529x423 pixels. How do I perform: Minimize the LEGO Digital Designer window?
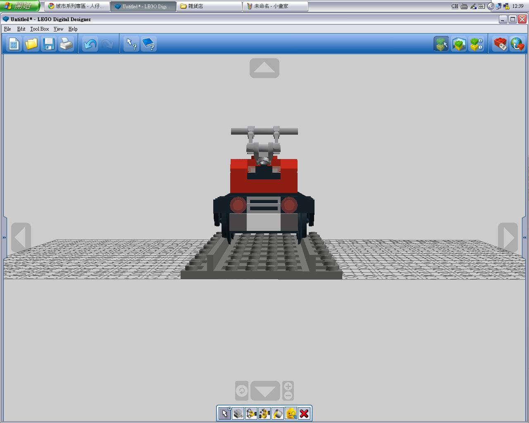(503, 19)
